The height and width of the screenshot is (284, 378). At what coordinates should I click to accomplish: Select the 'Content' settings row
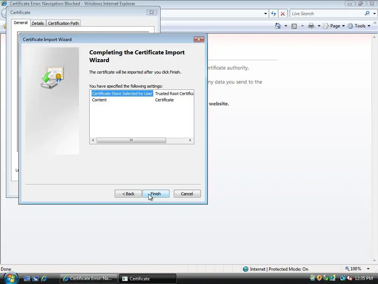[x=99, y=100]
